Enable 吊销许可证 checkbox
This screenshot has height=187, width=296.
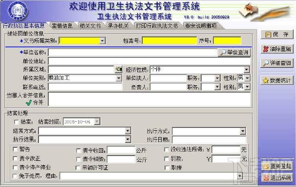(78, 168)
